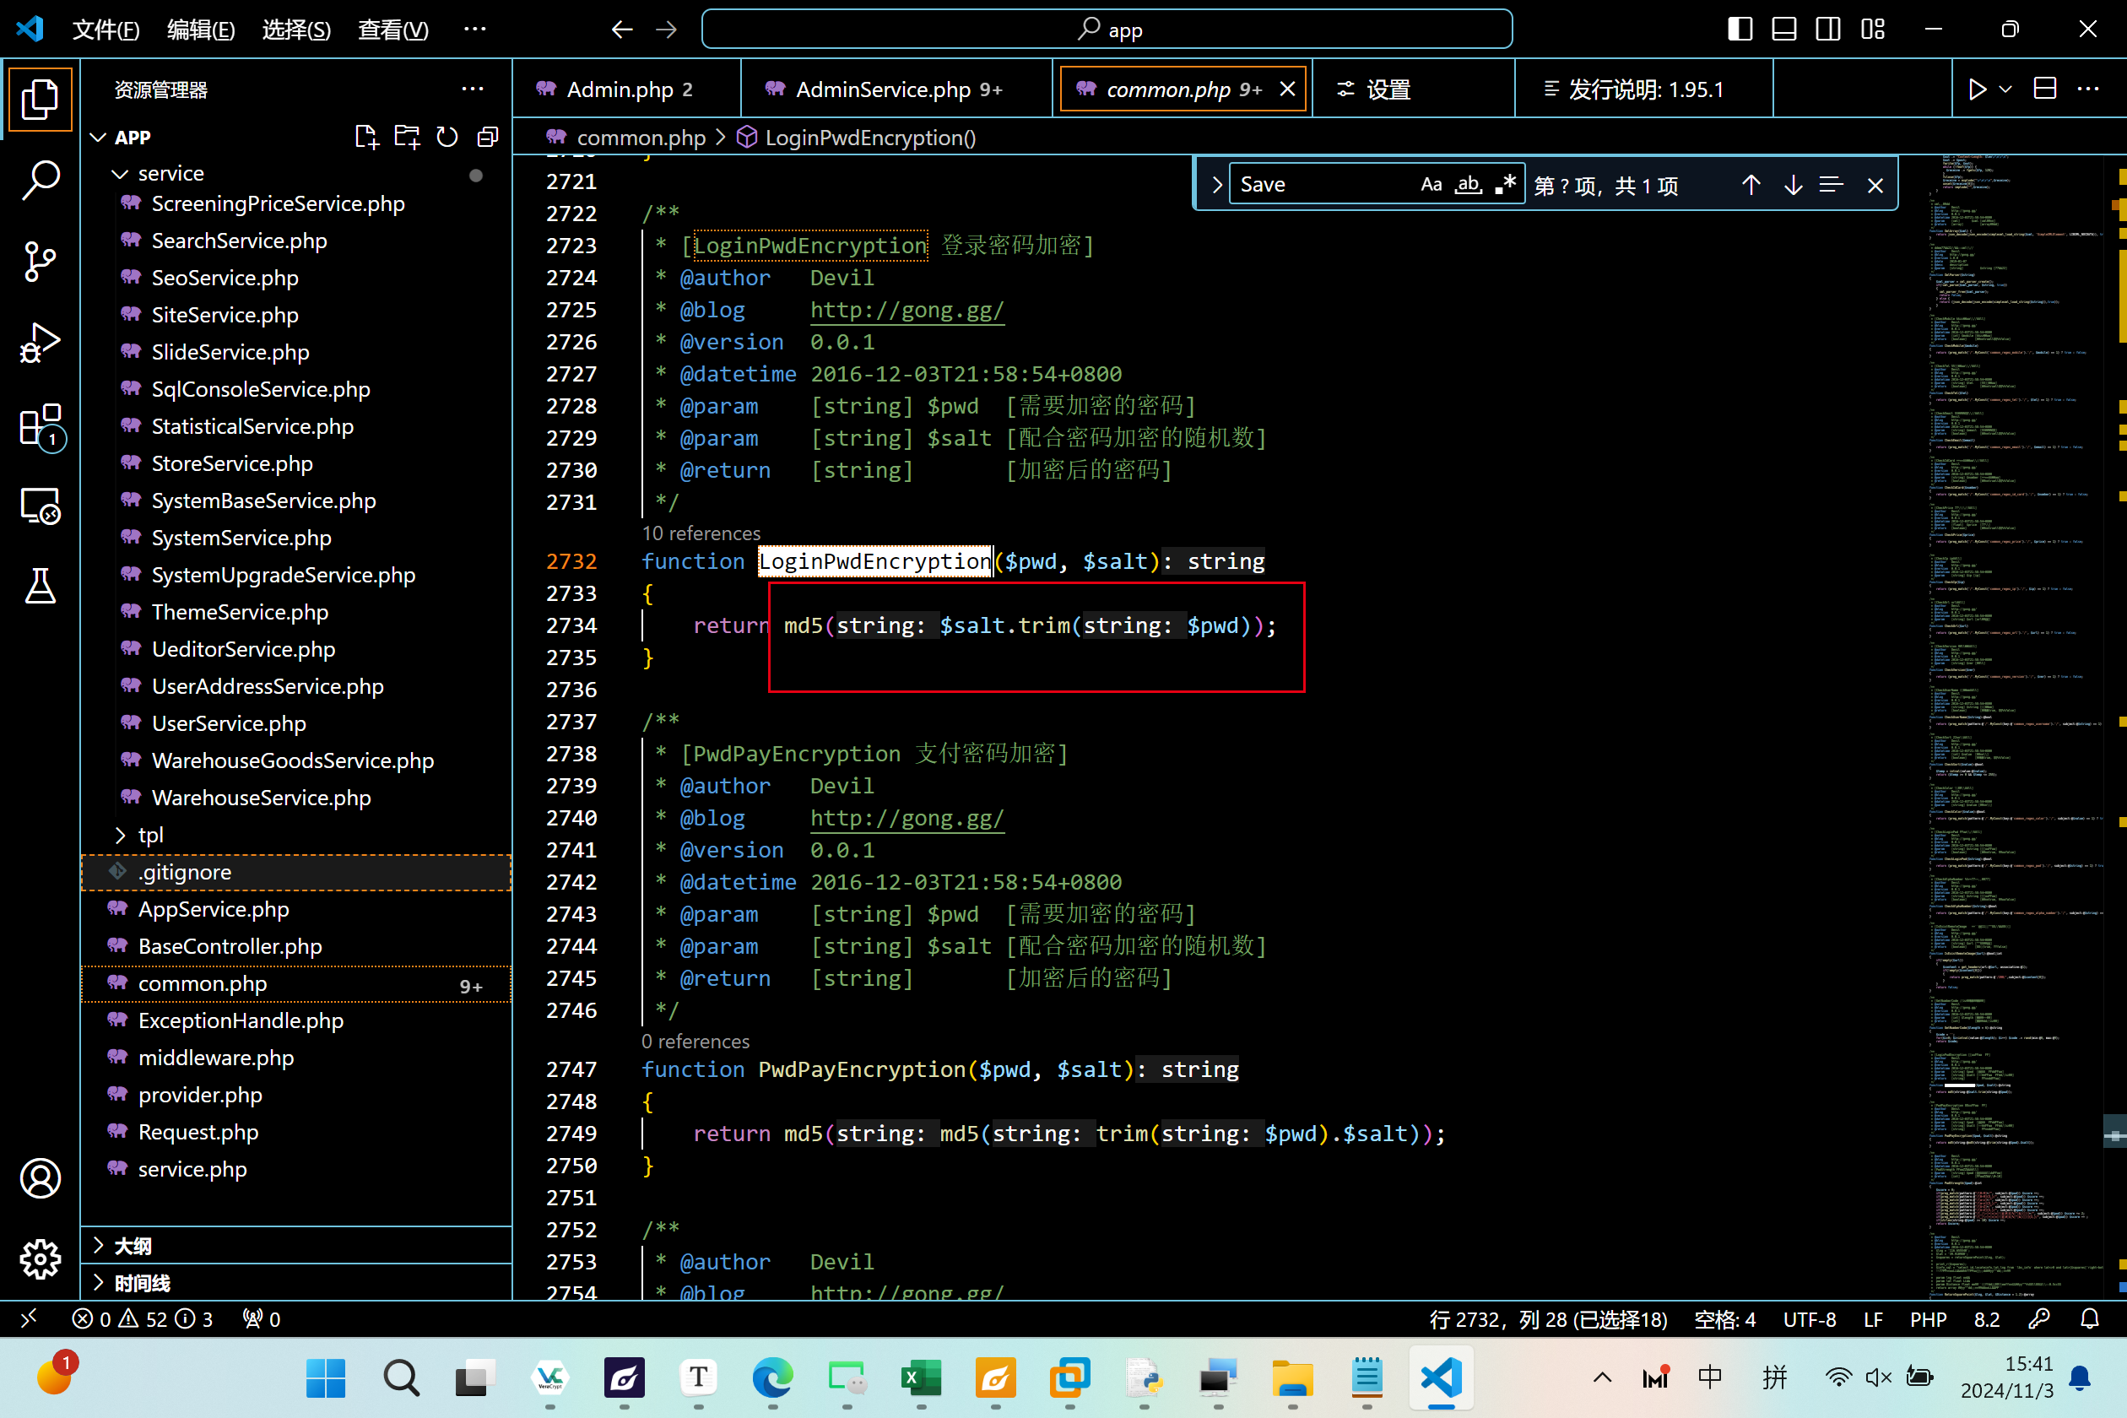
Task: Open the http://gong.gg/ link on line 2725
Action: pyautogui.click(x=907, y=311)
